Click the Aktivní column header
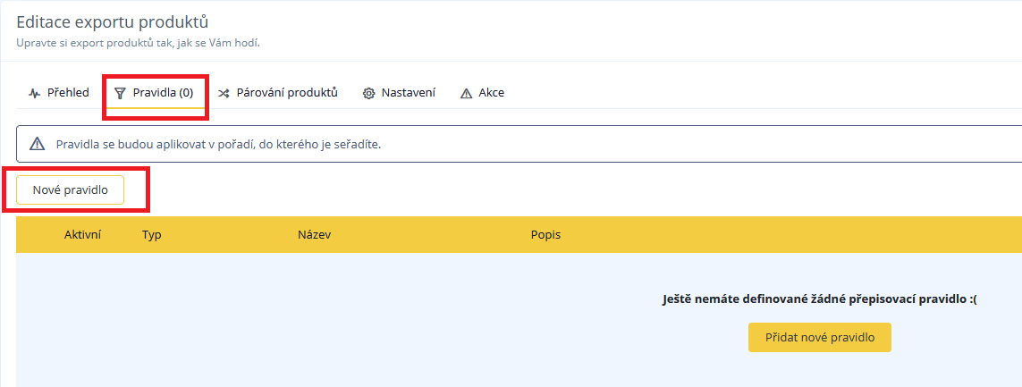 82,234
